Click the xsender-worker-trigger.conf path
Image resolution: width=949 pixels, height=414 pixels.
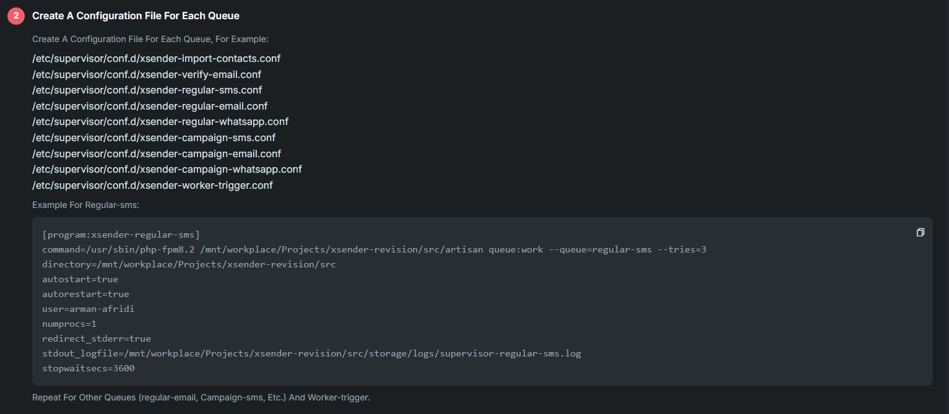click(152, 185)
